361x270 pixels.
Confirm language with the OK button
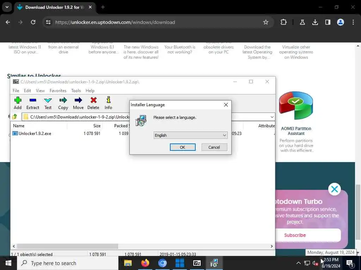click(x=183, y=147)
